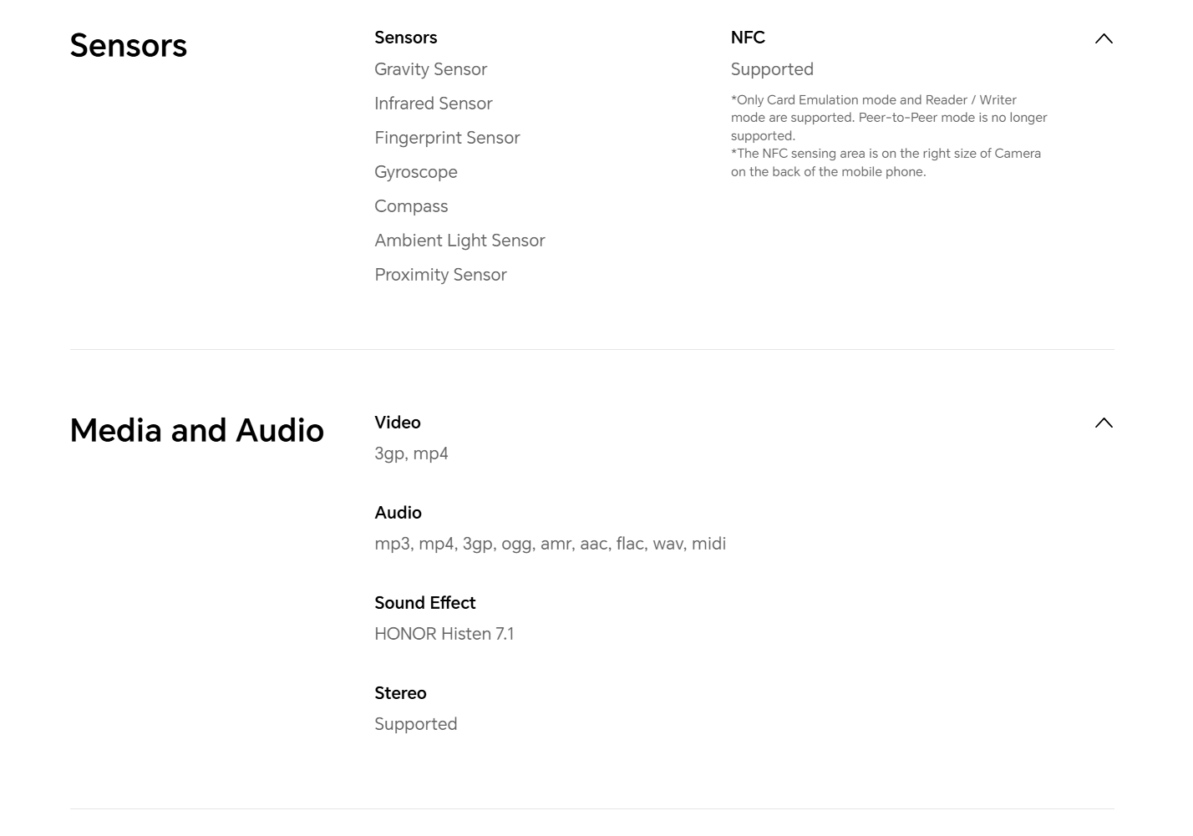Viewport: 1193px width, 836px height.
Task: Click the NFC Supported value
Action: tap(772, 69)
